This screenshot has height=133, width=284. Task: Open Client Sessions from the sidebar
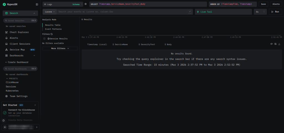pyautogui.click(x=20, y=44)
